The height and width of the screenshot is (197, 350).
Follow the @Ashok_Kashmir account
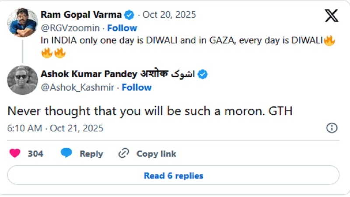136,88
